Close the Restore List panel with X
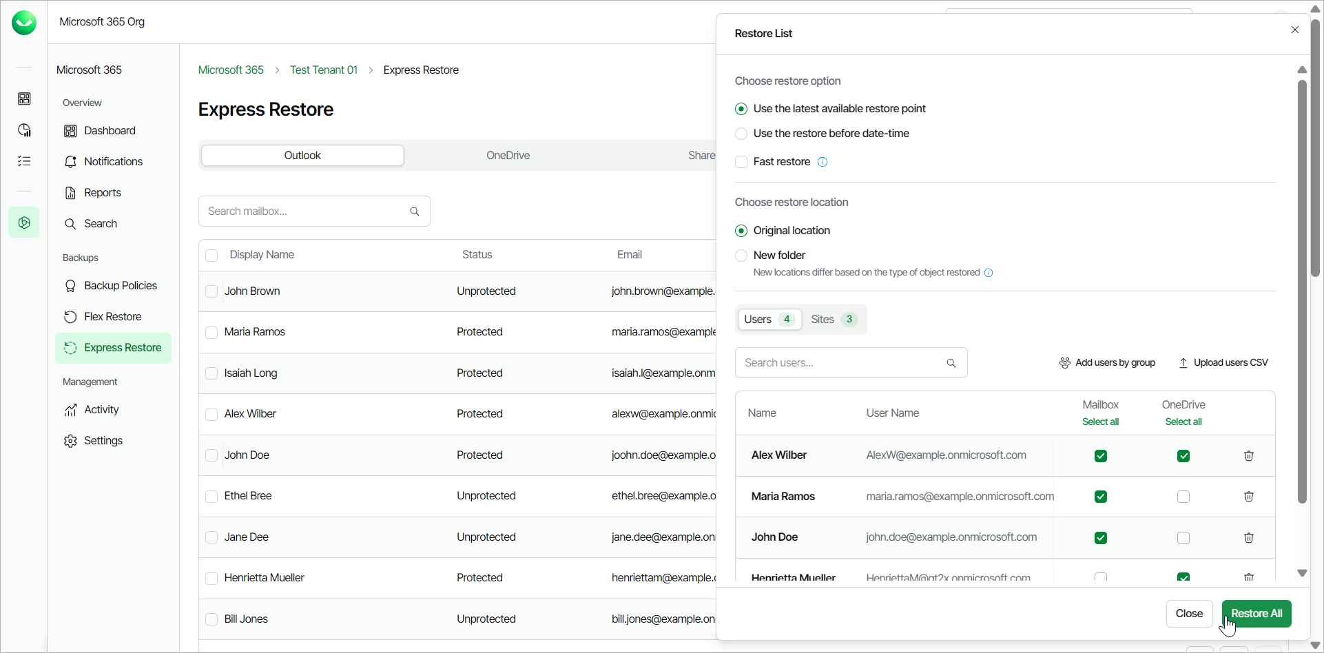Viewport: 1324px width, 653px height. (1295, 30)
